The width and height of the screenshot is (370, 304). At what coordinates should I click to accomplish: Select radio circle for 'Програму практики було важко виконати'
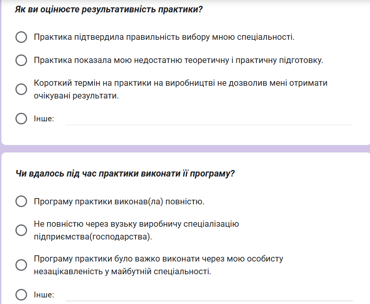pyautogui.click(x=21, y=265)
